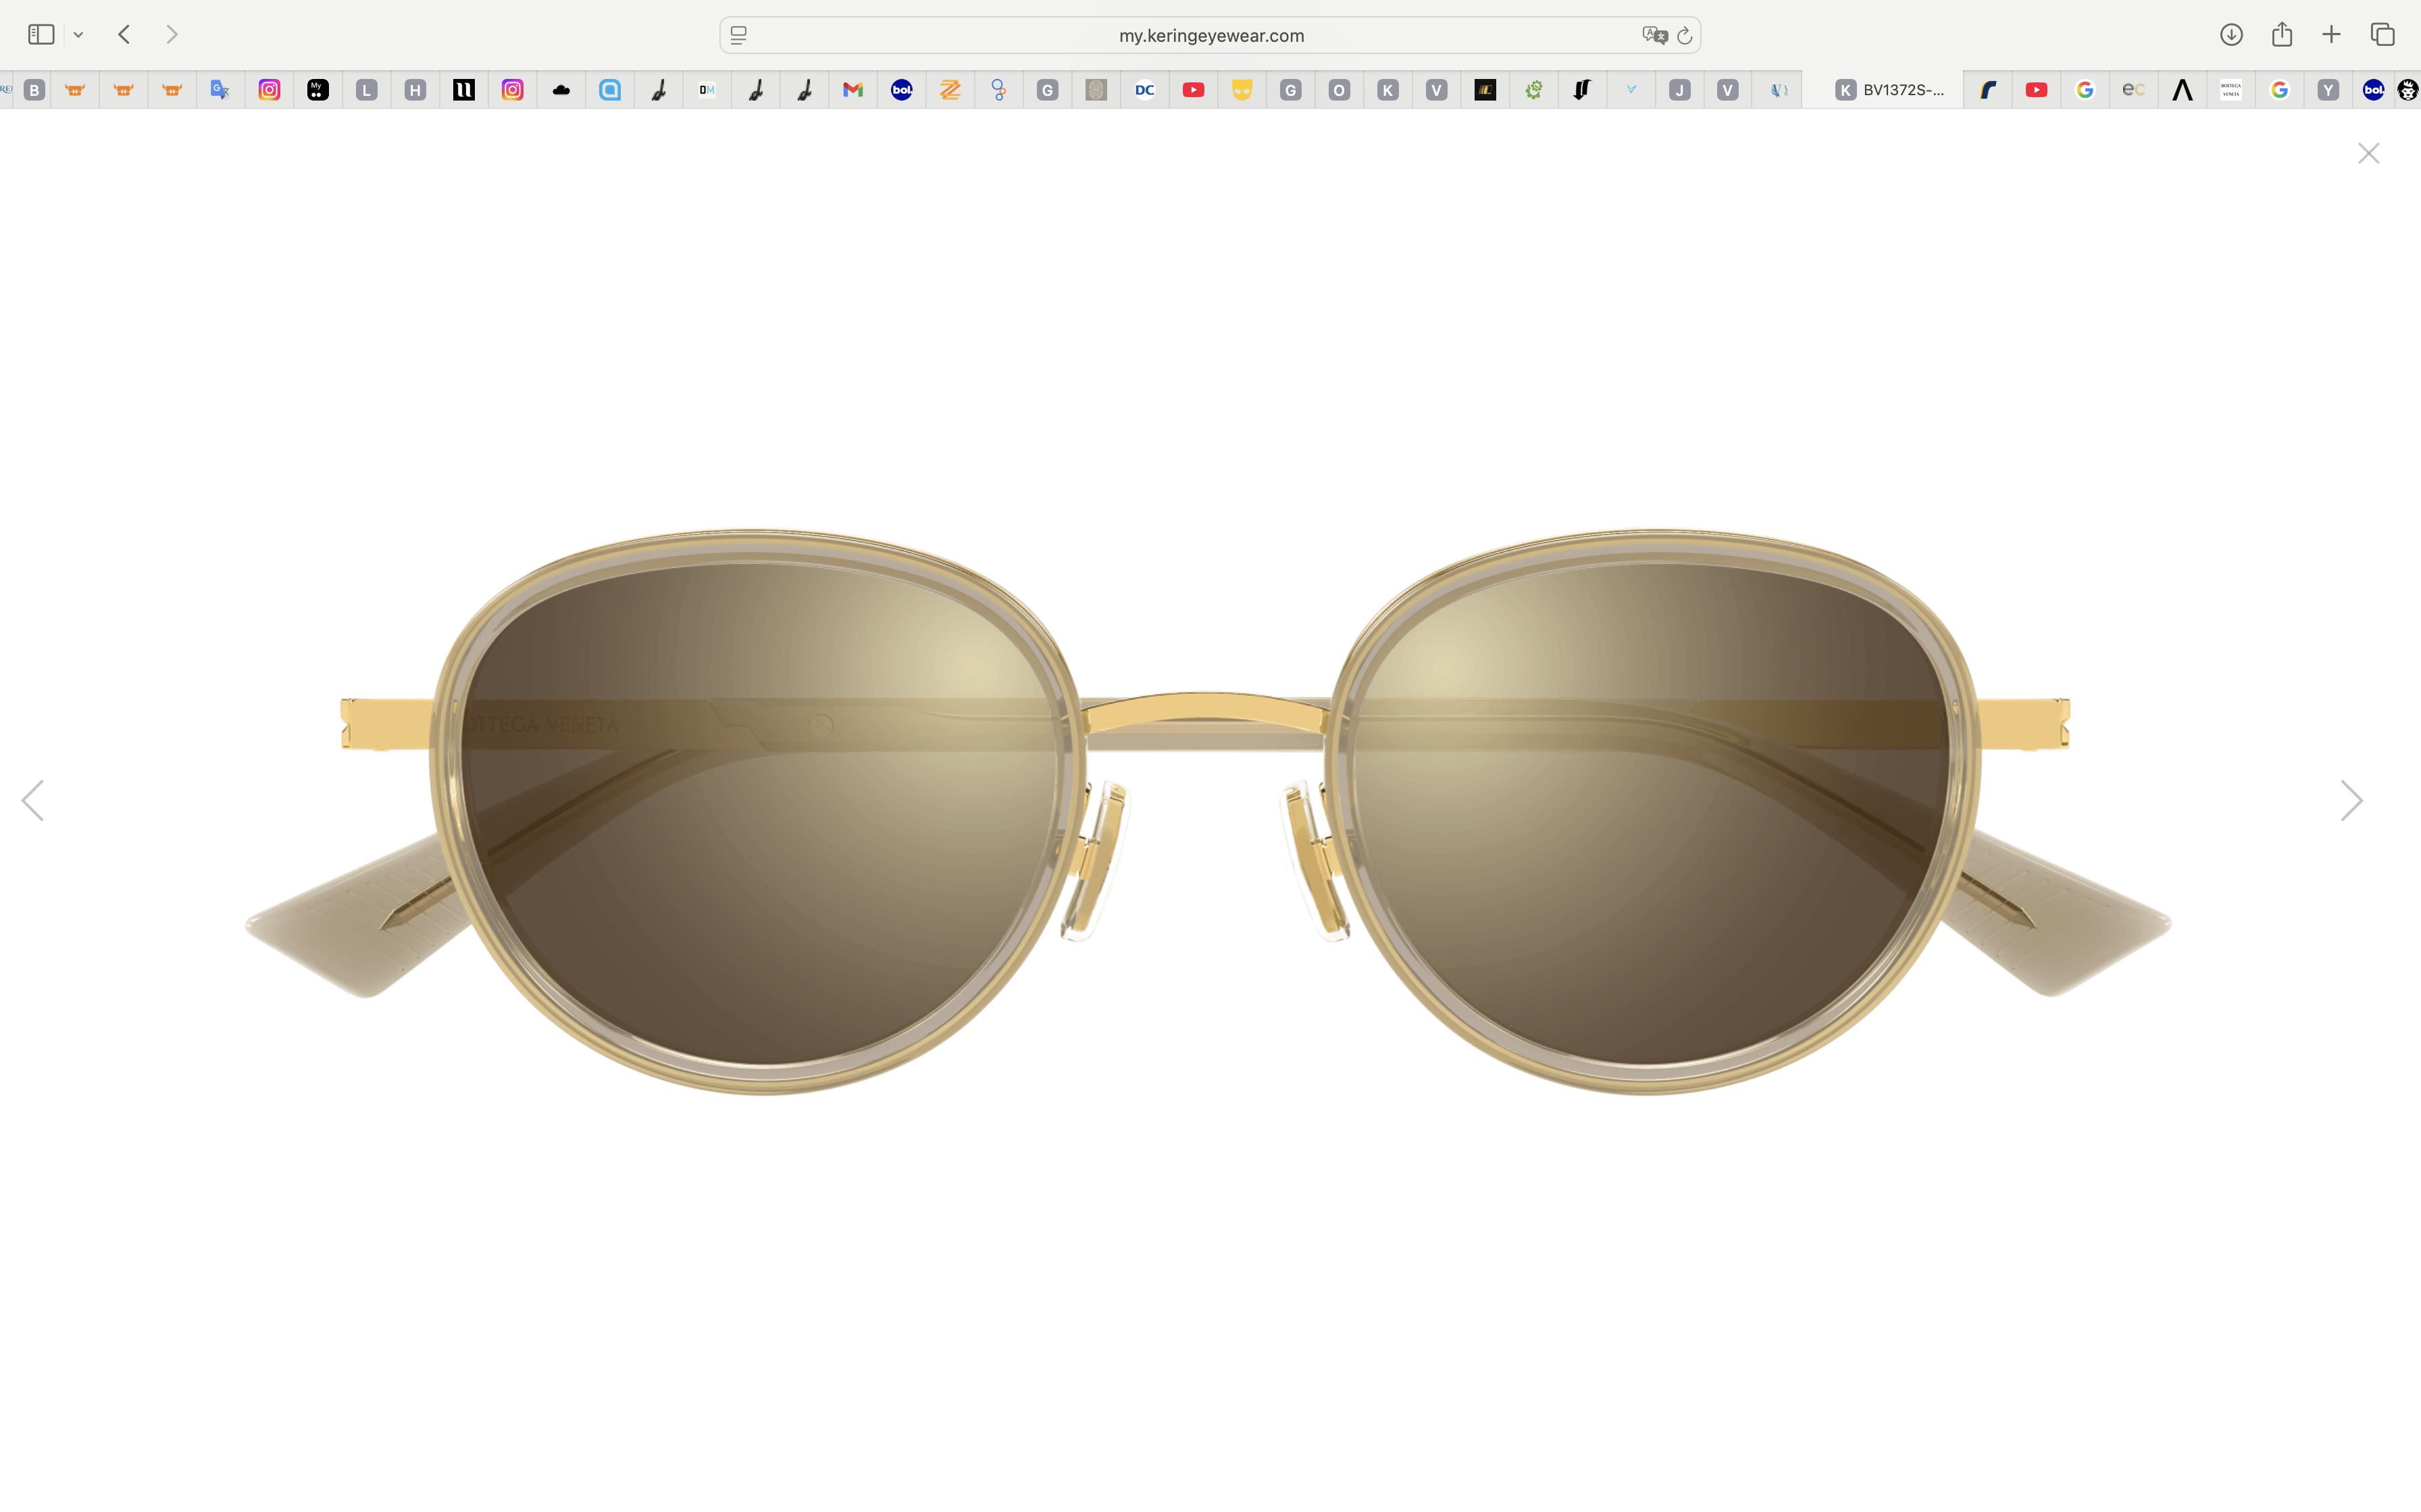The image size is (2421, 1512).
Task: Share the current page
Action: point(2282,34)
